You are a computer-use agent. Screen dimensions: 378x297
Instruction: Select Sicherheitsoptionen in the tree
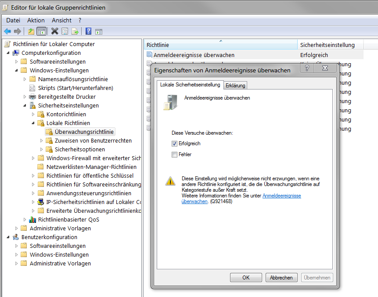pos(79,149)
